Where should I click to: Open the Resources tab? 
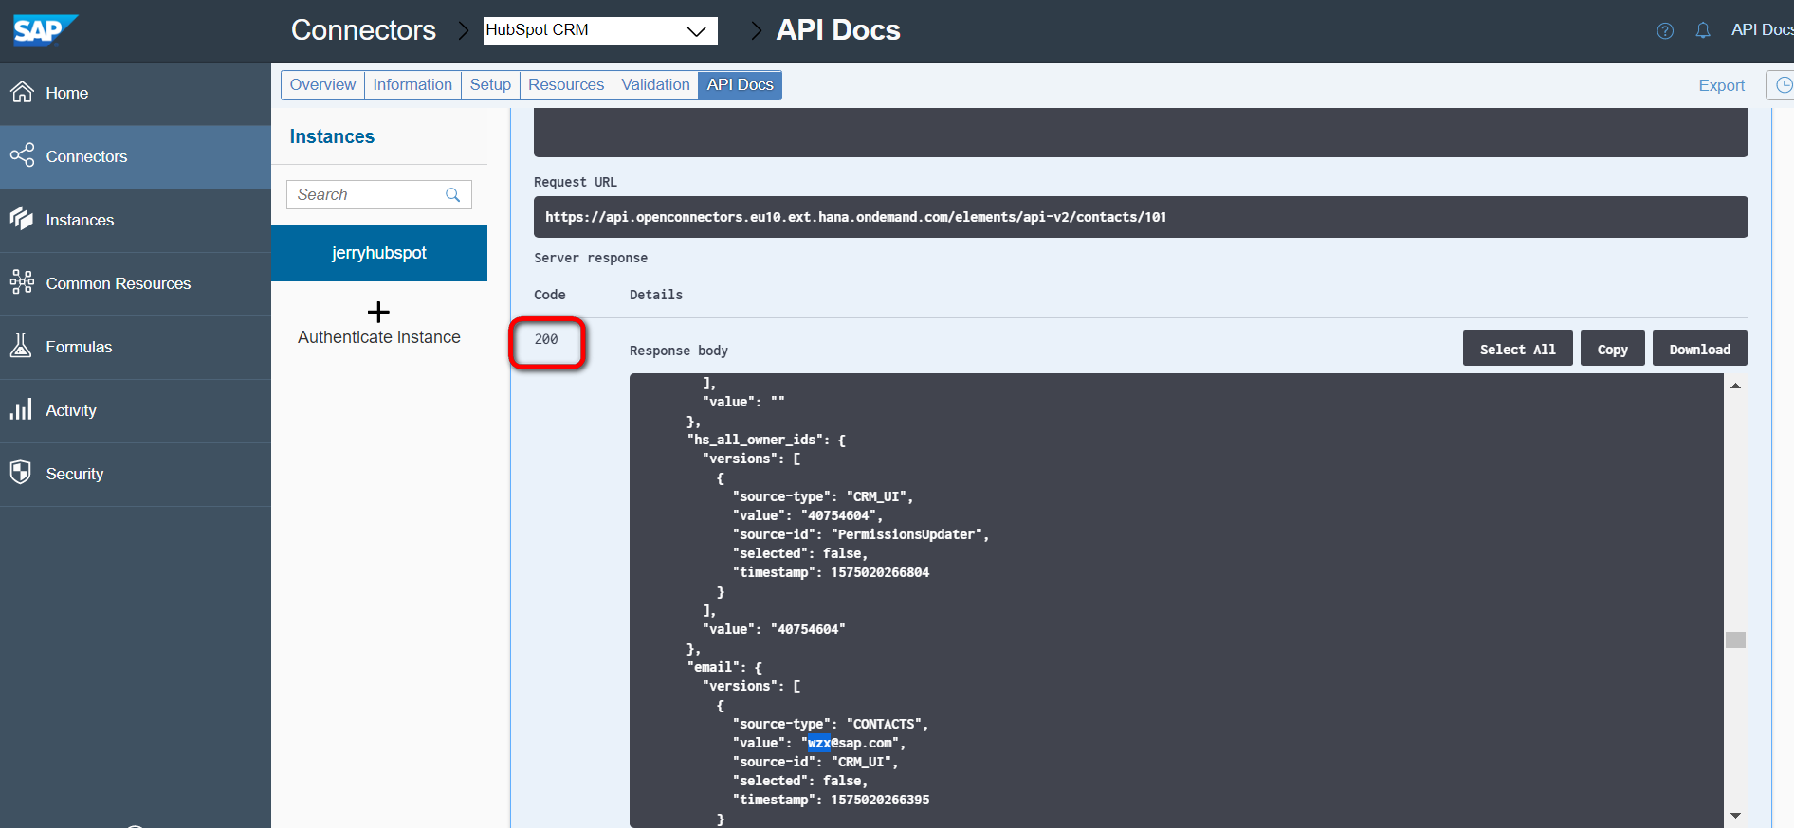(566, 84)
